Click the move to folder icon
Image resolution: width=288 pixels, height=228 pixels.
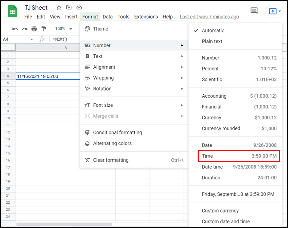click(x=69, y=7)
